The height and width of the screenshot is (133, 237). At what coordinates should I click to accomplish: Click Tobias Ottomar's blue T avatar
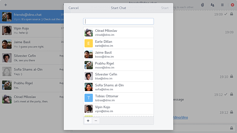89,98
